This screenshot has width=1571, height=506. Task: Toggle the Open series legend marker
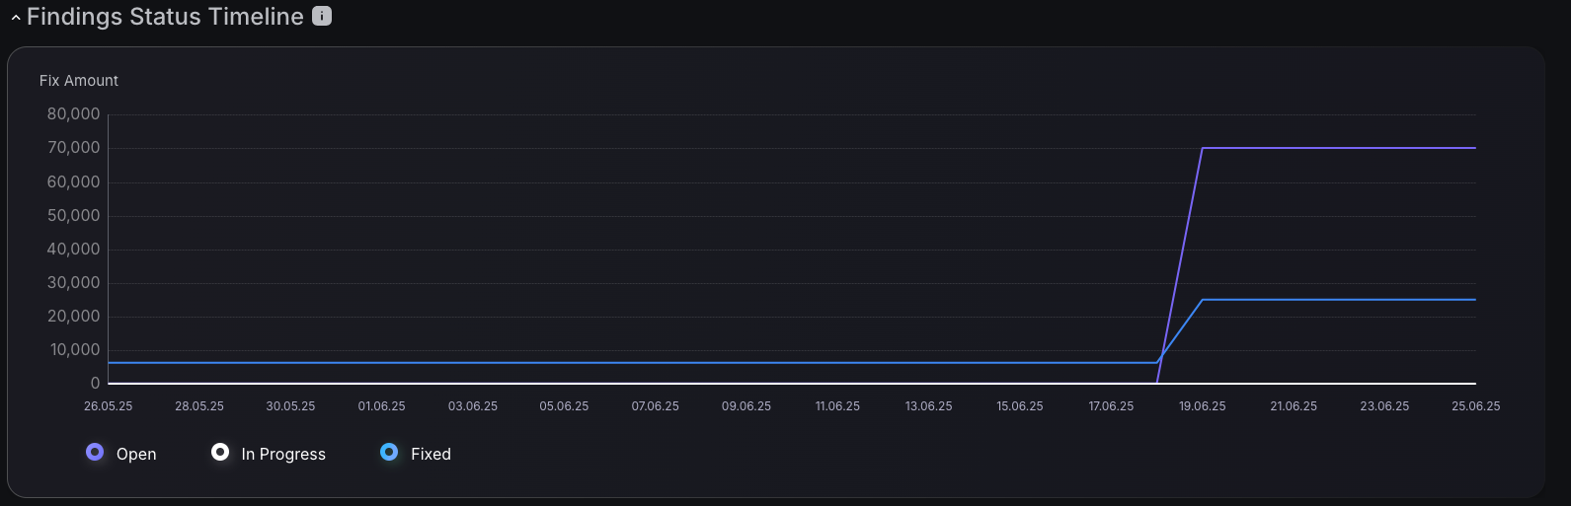click(95, 452)
